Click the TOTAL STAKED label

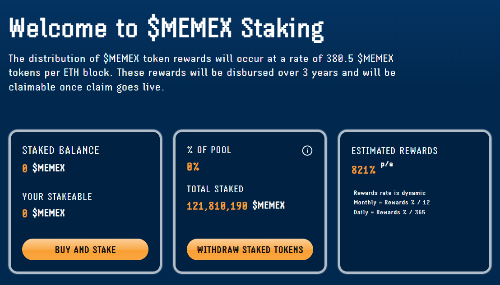tap(215, 189)
